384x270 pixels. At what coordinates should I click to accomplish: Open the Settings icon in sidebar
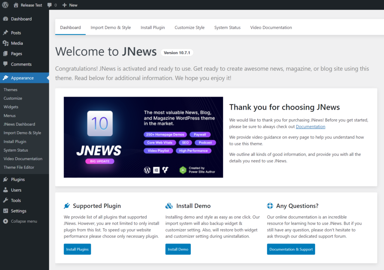click(x=6, y=211)
